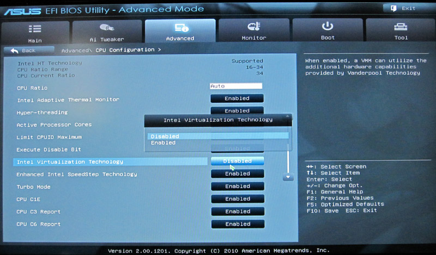Select the CPU C3 Report label
Image resolution: width=436 pixels, height=255 pixels.
point(38,212)
